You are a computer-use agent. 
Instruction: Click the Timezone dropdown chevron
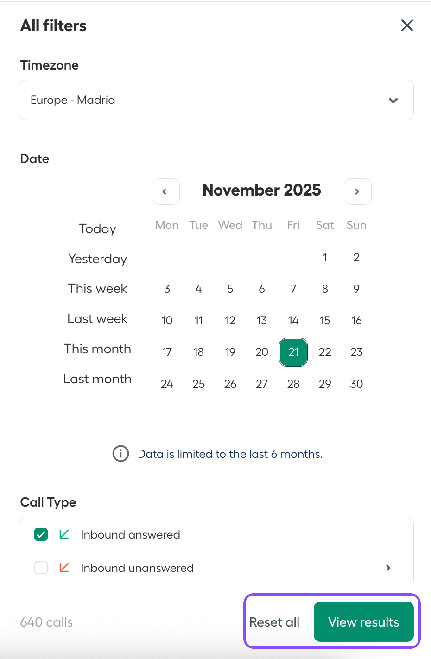pyautogui.click(x=393, y=100)
